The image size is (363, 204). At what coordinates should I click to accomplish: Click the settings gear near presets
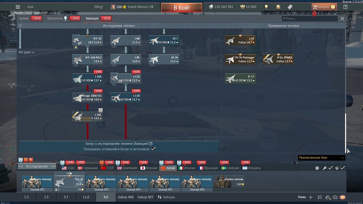pos(317,168)
